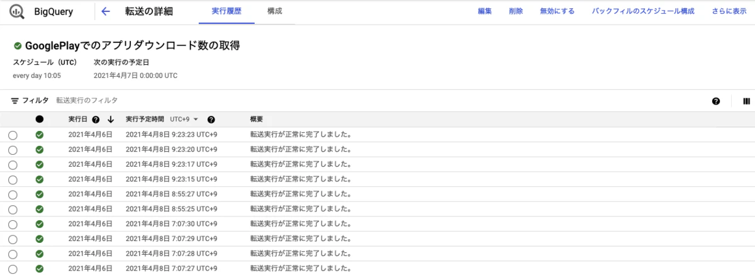Click the BigQuery logo icon
This screenshot has width=755, height=275.
click(16, 11)
